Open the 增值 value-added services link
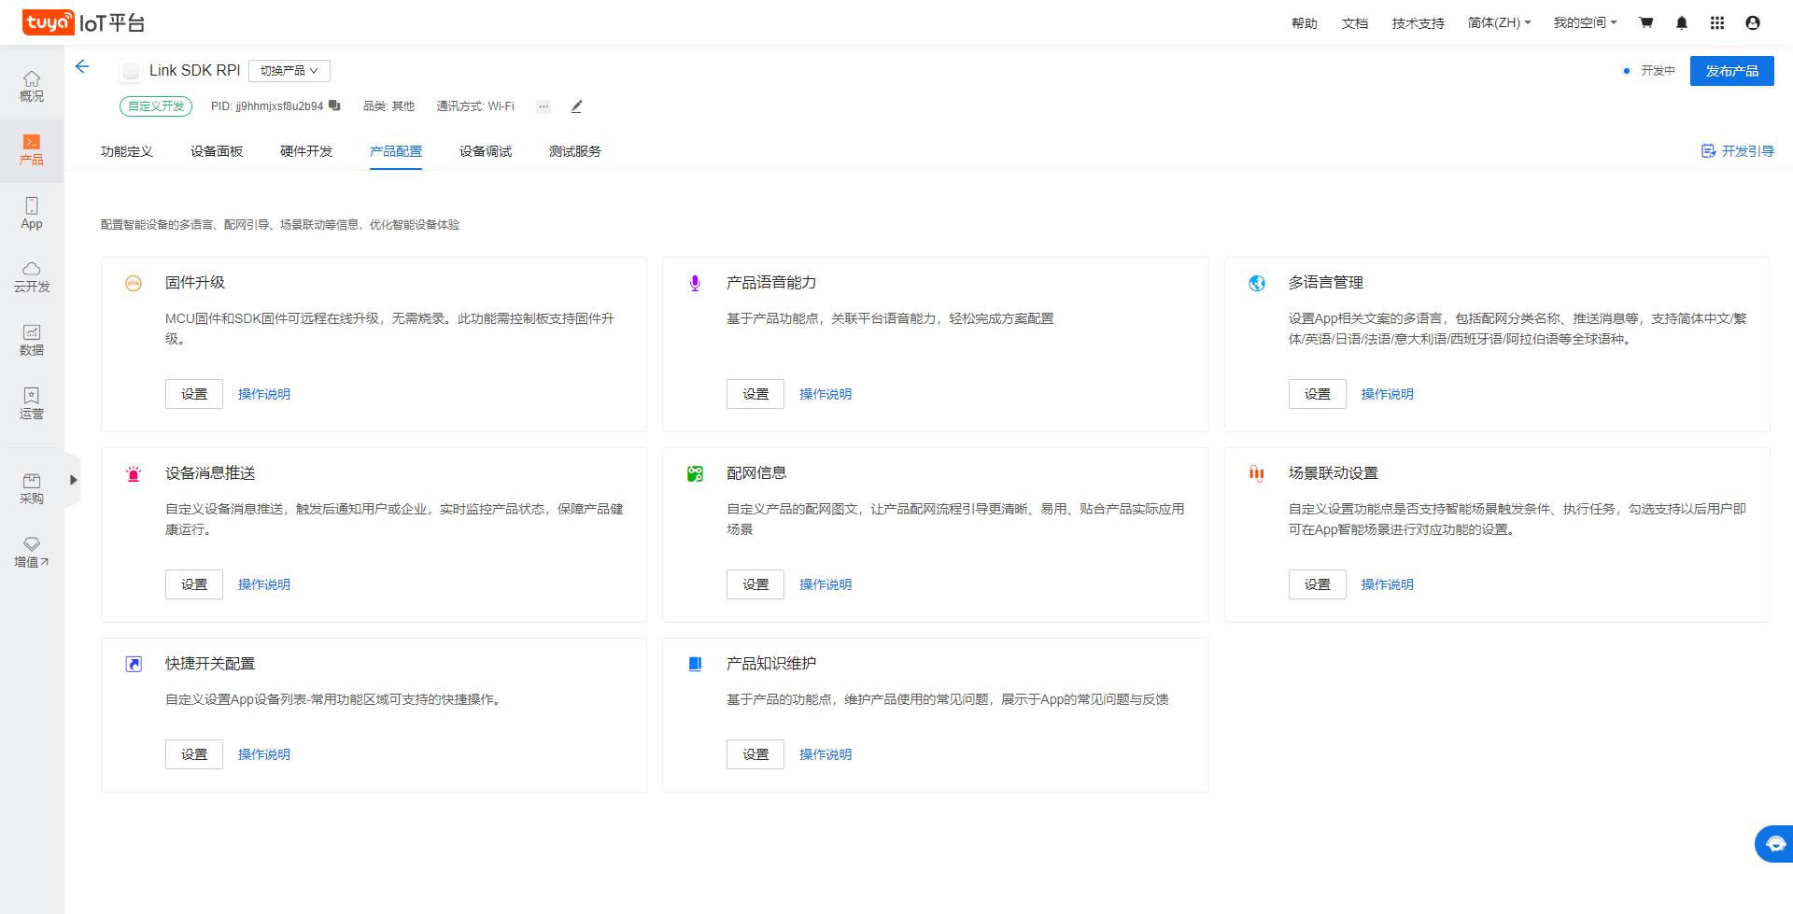The image size is (1793, 914). click(x=32, y=553)
